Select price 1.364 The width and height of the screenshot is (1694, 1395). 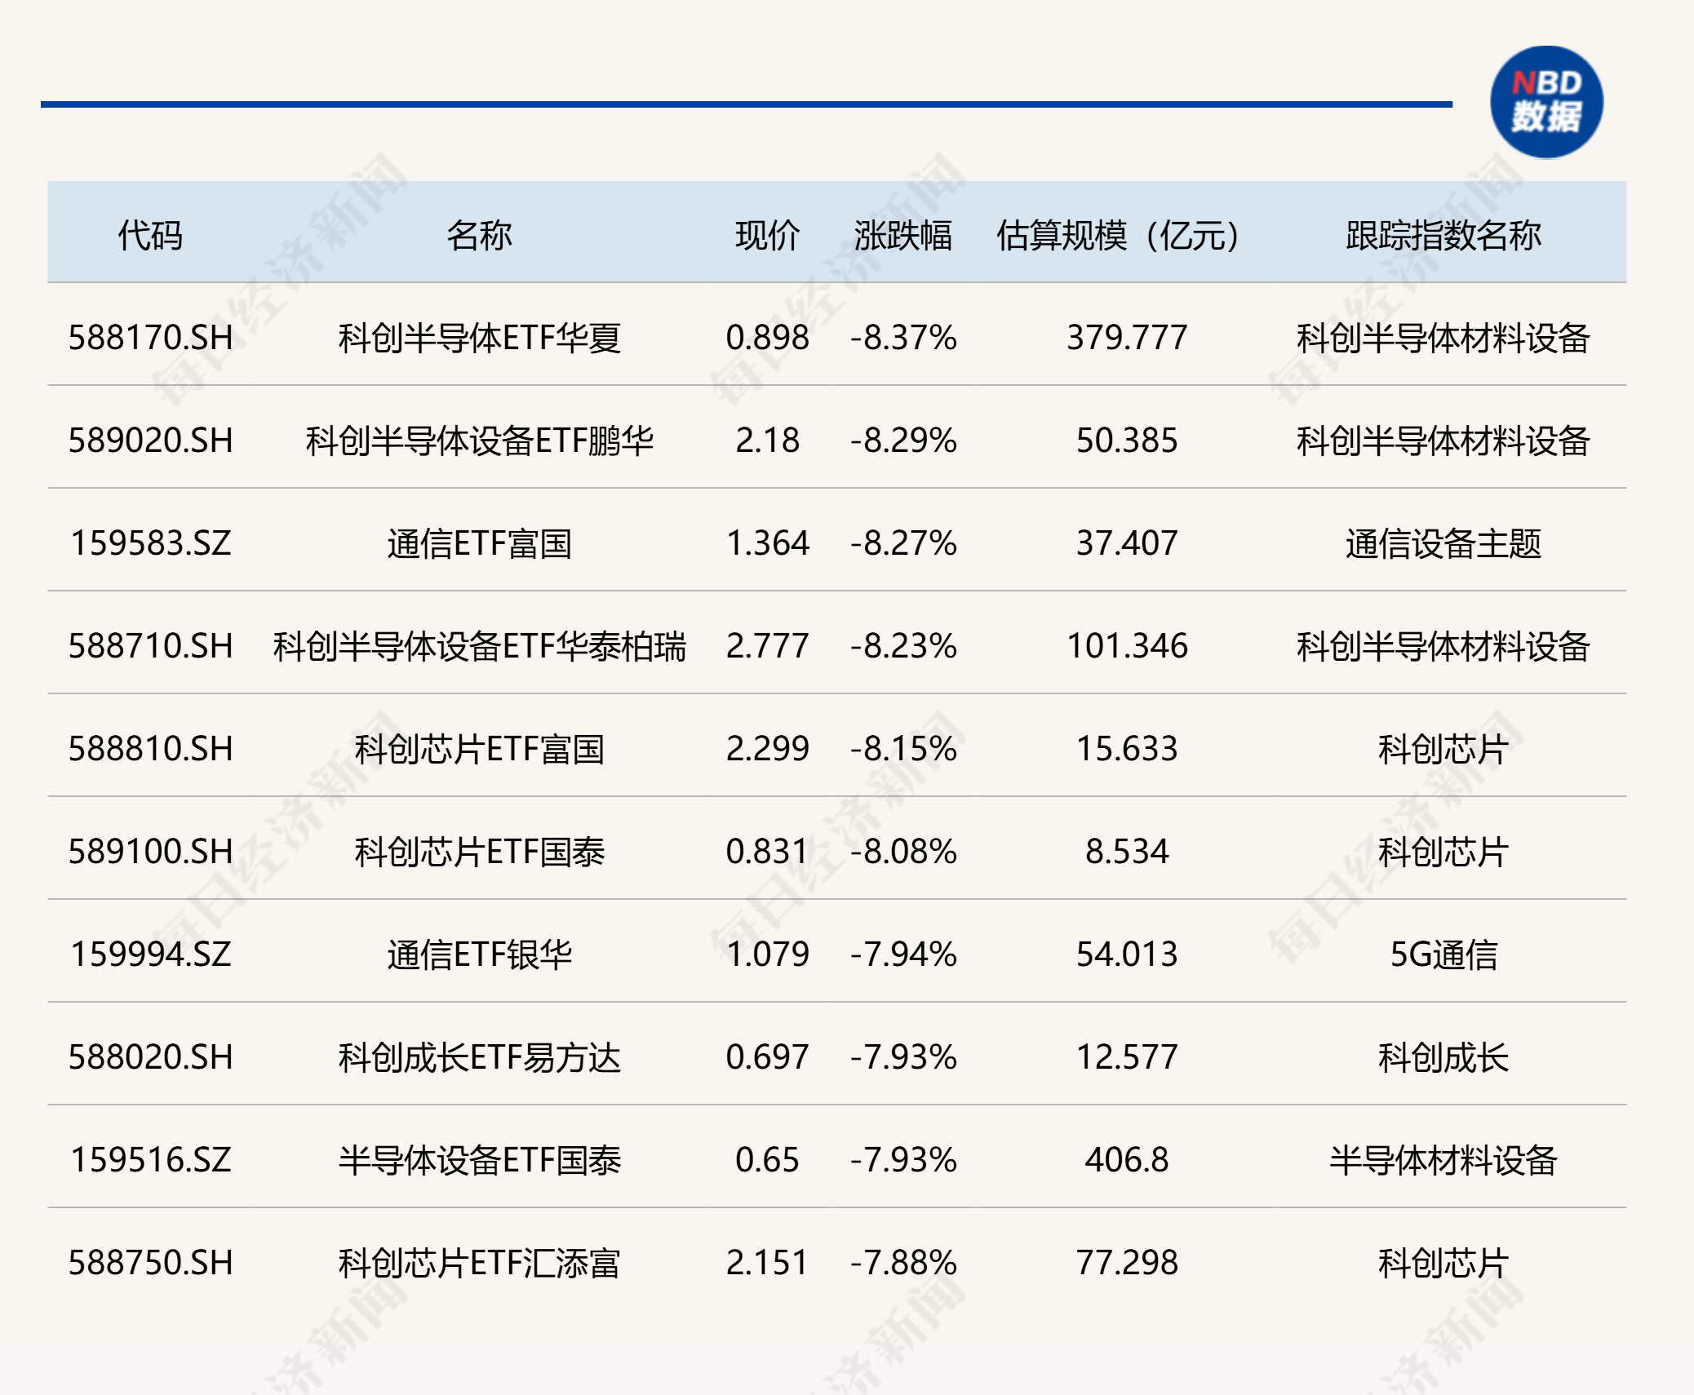[x=767, y=543]
